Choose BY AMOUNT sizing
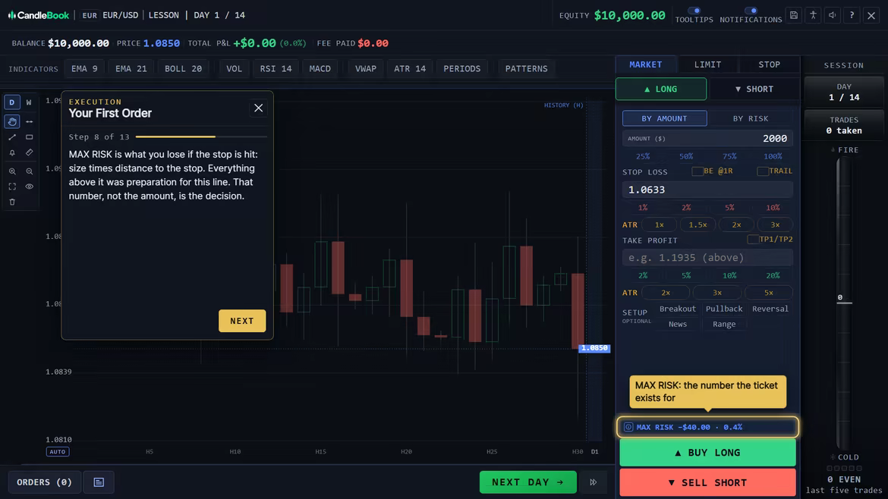The height and width of the screenshot is (499, 888). point(664,118)
